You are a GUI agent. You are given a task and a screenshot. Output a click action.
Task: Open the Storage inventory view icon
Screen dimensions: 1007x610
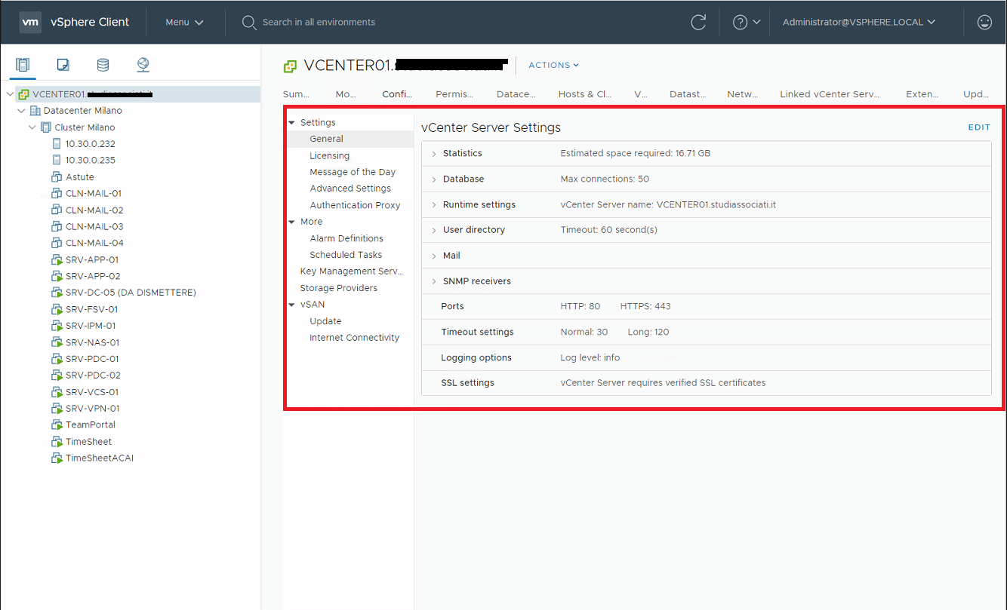(103, 65)
